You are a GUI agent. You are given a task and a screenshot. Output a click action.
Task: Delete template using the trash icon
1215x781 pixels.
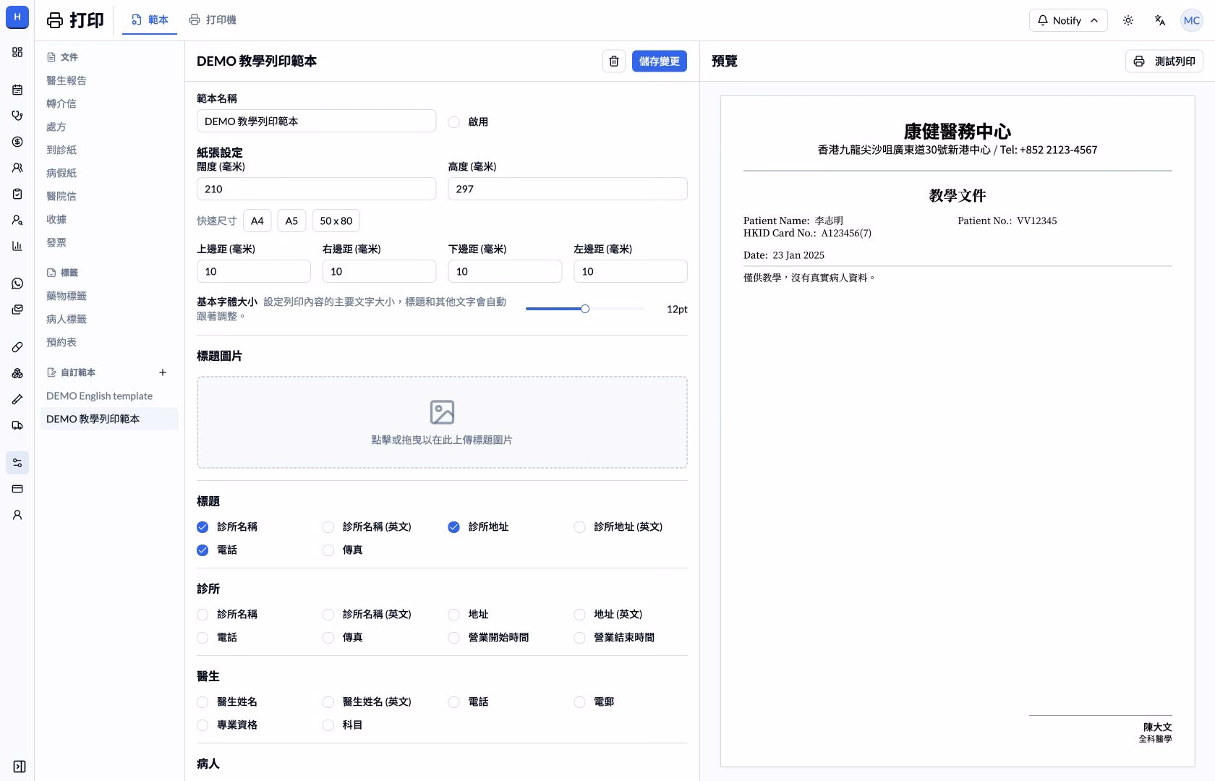[x=613, y=61]
